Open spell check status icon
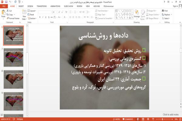This screenshot has height=121, width=182. click(x=14, y=119)
